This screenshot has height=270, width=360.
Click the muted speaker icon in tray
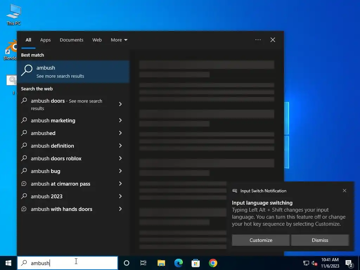pyautogui.click(x=314, y=263)
